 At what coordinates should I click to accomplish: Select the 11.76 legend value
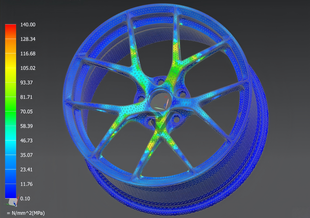point(26,184)
